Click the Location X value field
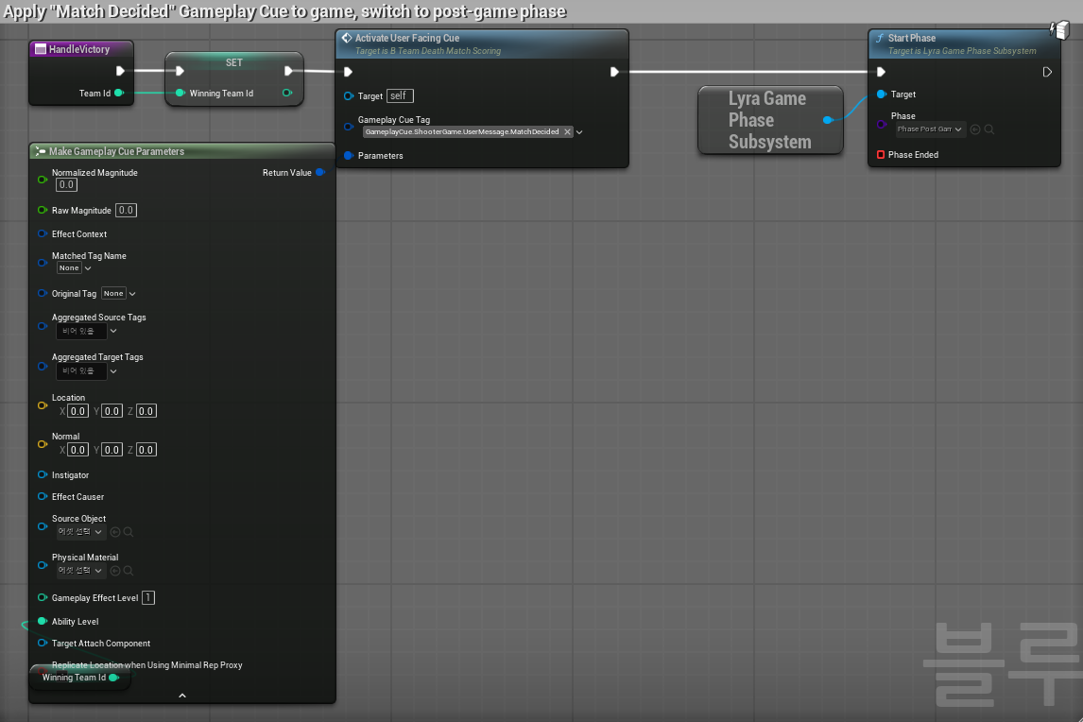Screen dimensions: 1083x722 pyautogui.click(x=77, y=411)
